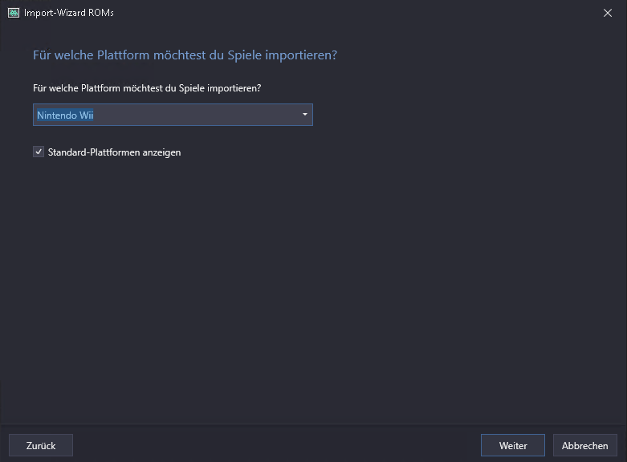Click the white label above platform dropdown
This screenshot has width=627, height=462.
147,87
